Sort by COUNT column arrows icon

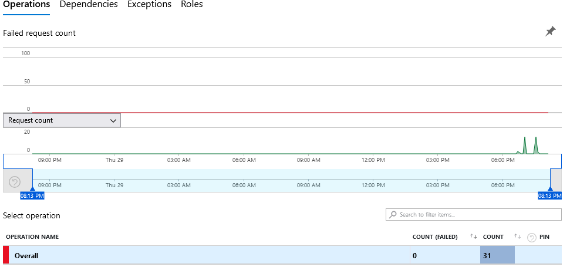pyautogui.click(x=517, y=237)
